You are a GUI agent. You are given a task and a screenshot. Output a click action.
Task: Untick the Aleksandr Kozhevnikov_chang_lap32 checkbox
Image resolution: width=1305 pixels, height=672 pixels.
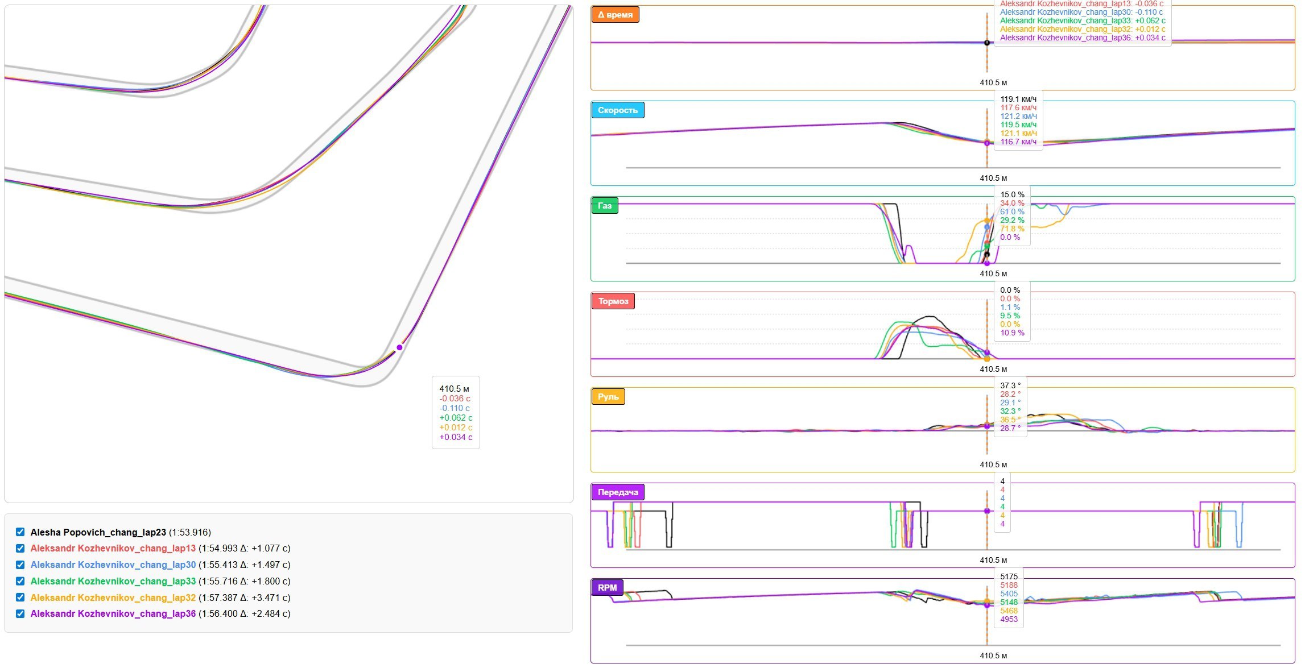[20, 598]
